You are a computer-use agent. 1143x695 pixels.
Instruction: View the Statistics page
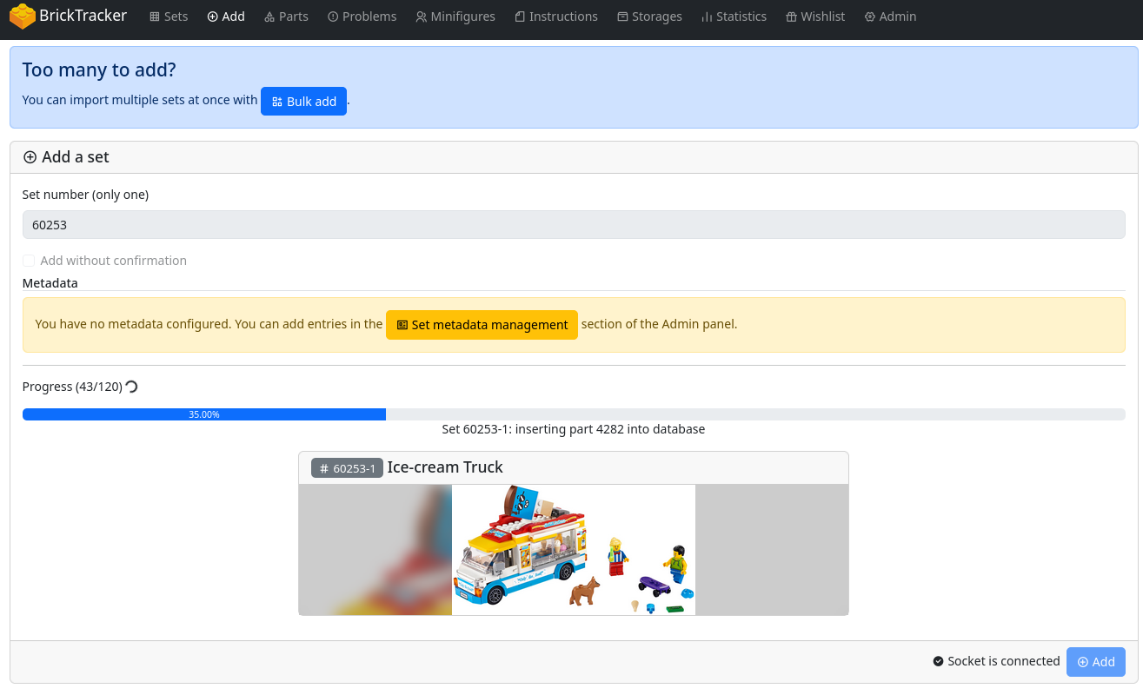734,17
